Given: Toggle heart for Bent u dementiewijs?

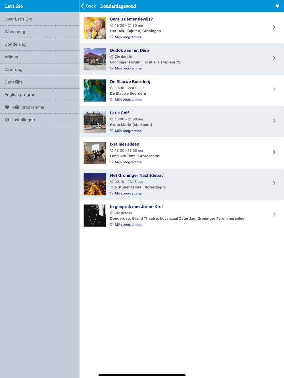Looking at the screenshot, I should point(112,37).
